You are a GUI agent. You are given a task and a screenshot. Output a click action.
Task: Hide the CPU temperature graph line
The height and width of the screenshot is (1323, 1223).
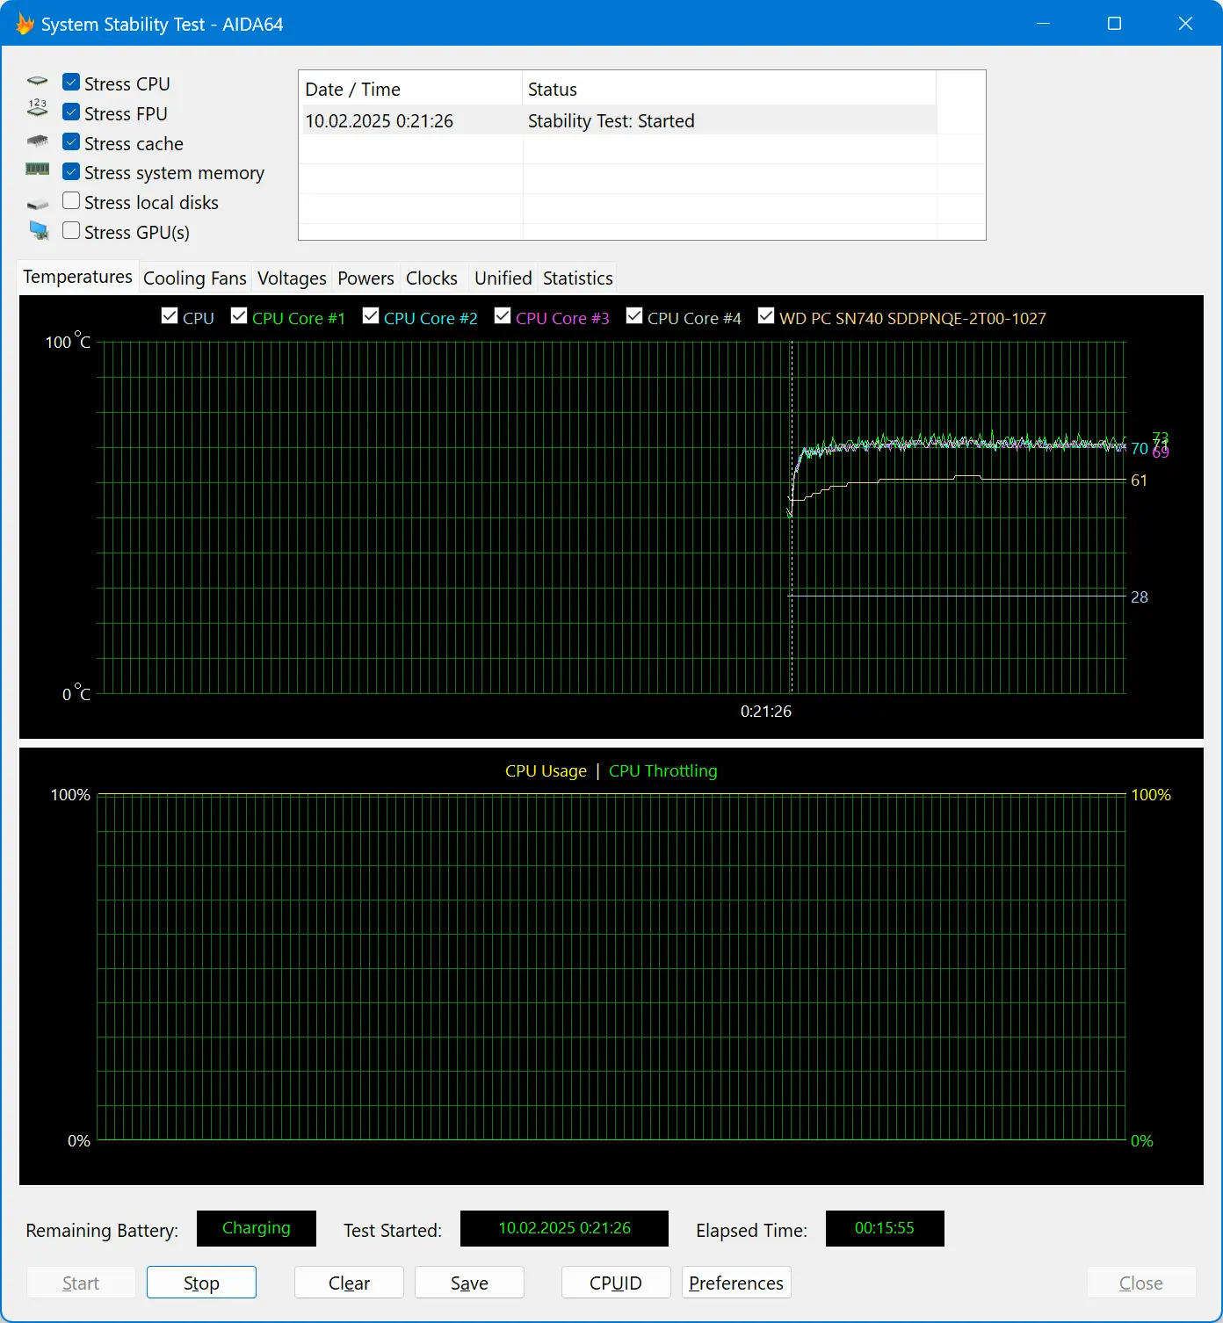click(170, 316)
